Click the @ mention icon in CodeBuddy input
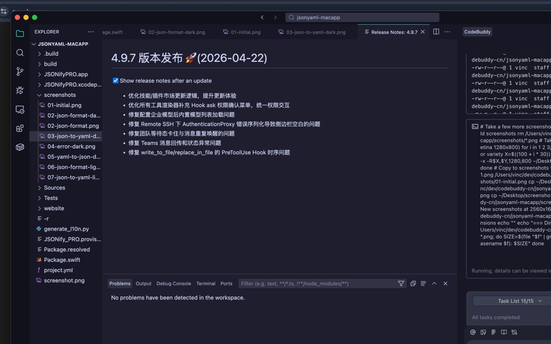The height and width of the screenshot is (344, 551). click(473, 332)
